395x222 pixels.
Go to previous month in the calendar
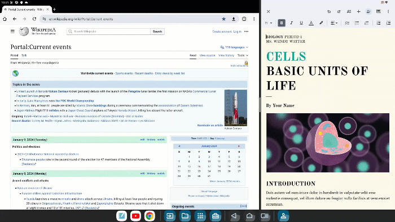pos(179,146)
